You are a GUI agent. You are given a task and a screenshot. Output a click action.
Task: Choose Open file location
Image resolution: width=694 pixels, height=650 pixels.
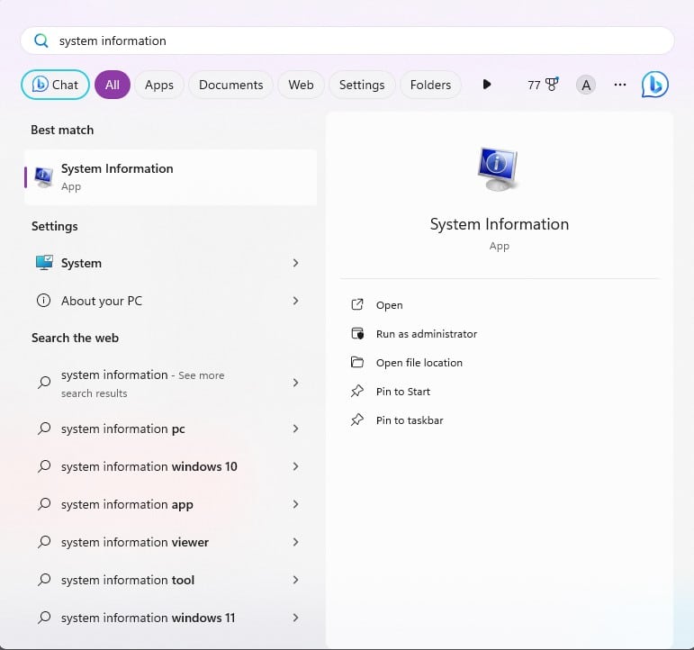pos(419,363)
